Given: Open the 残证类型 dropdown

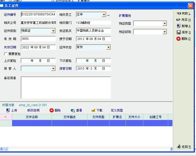Looking at the screenshot, I should pos(165,24).
